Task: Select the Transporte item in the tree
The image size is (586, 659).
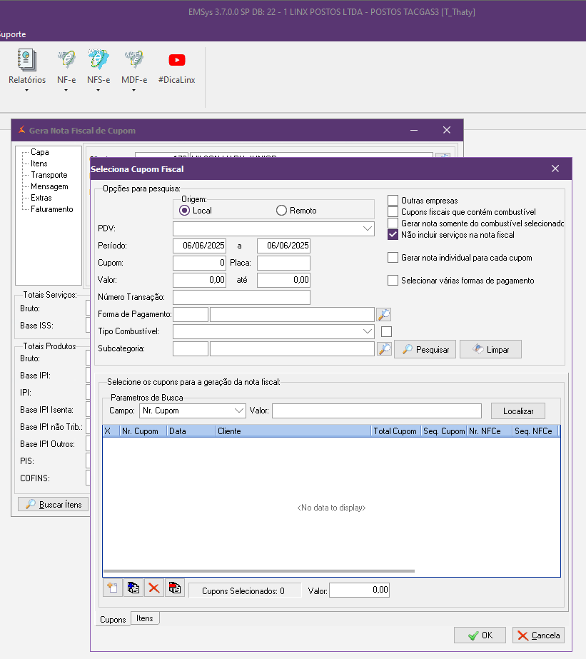Action: pyautogui.click(x=49, y=175)
